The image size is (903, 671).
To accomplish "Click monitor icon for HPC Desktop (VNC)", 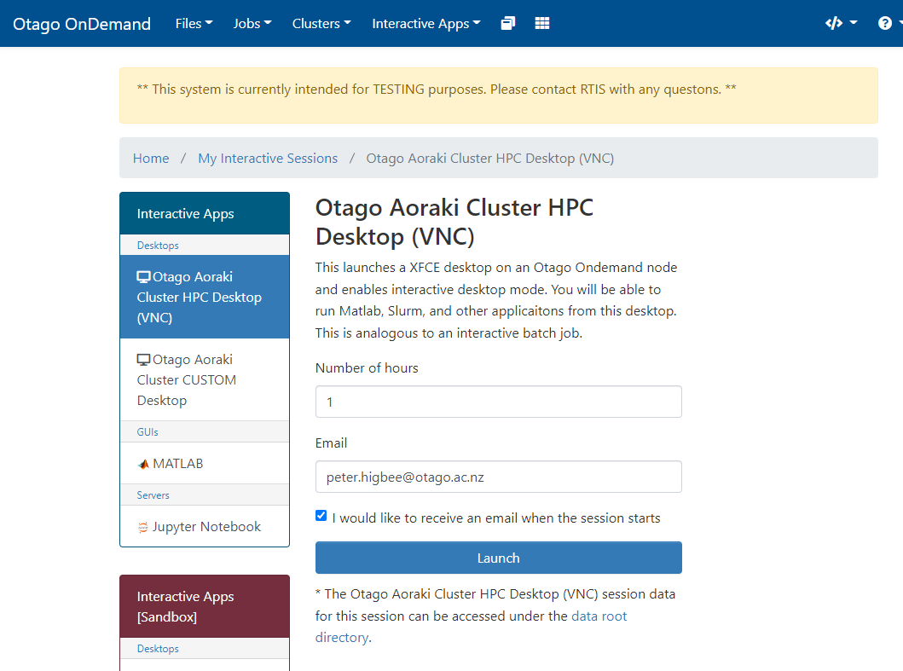I will 143,277.
